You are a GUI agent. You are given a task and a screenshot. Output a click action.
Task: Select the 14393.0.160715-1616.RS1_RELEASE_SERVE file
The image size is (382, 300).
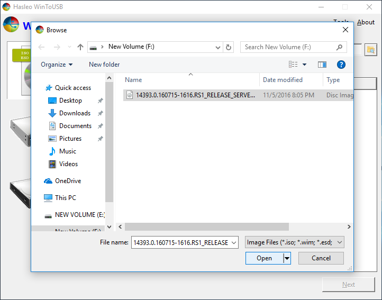pos(238,95)
